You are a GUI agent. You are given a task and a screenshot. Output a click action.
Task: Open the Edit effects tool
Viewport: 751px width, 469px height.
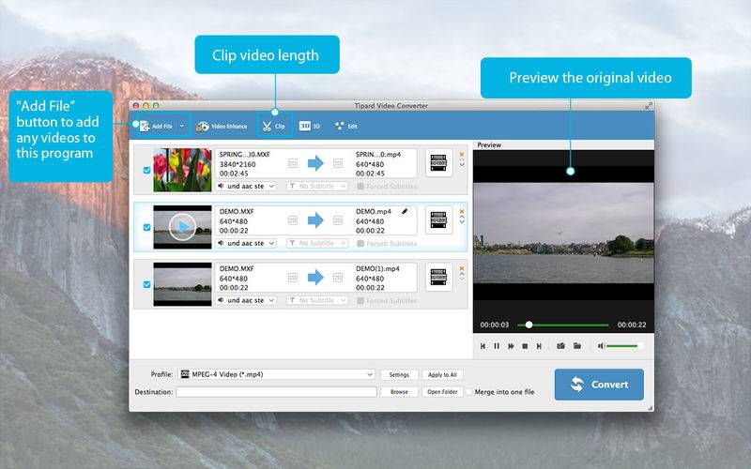346,127
